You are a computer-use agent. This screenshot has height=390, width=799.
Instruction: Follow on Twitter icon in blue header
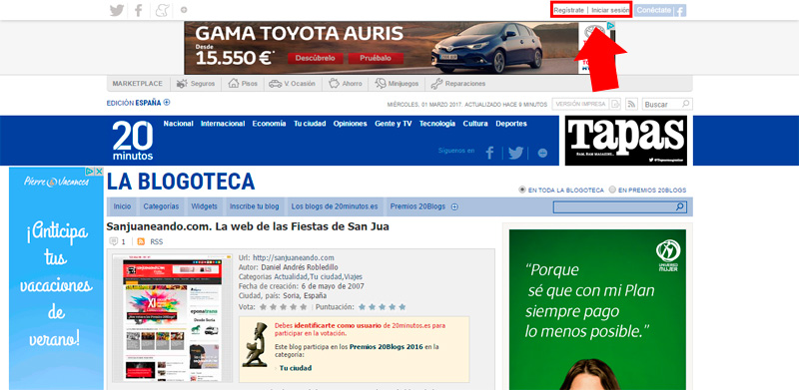pos(515,153)
